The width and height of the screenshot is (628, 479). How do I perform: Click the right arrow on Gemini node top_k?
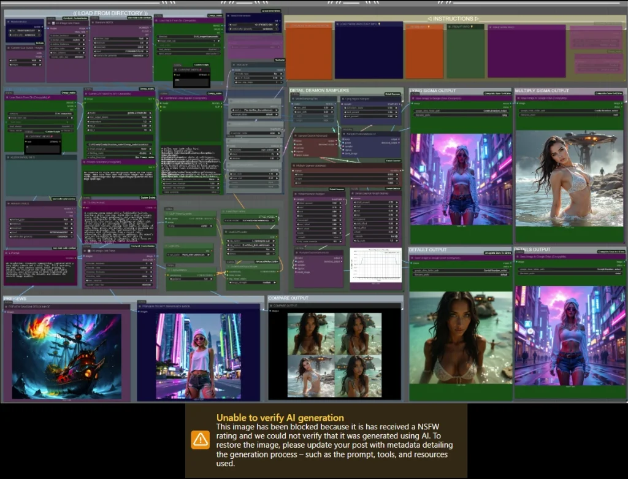151,130
